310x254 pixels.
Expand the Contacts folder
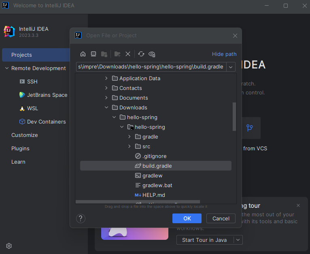coord(106,88)
